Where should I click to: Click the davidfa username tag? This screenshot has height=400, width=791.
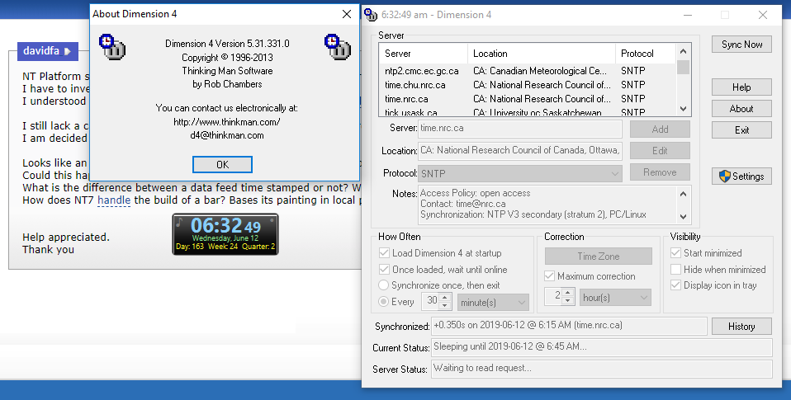click(48, 51)
